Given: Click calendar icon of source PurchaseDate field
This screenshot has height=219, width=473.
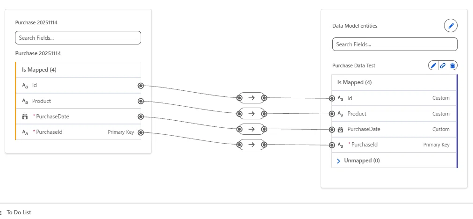Looking at the screenshot, I should [25, 117].
